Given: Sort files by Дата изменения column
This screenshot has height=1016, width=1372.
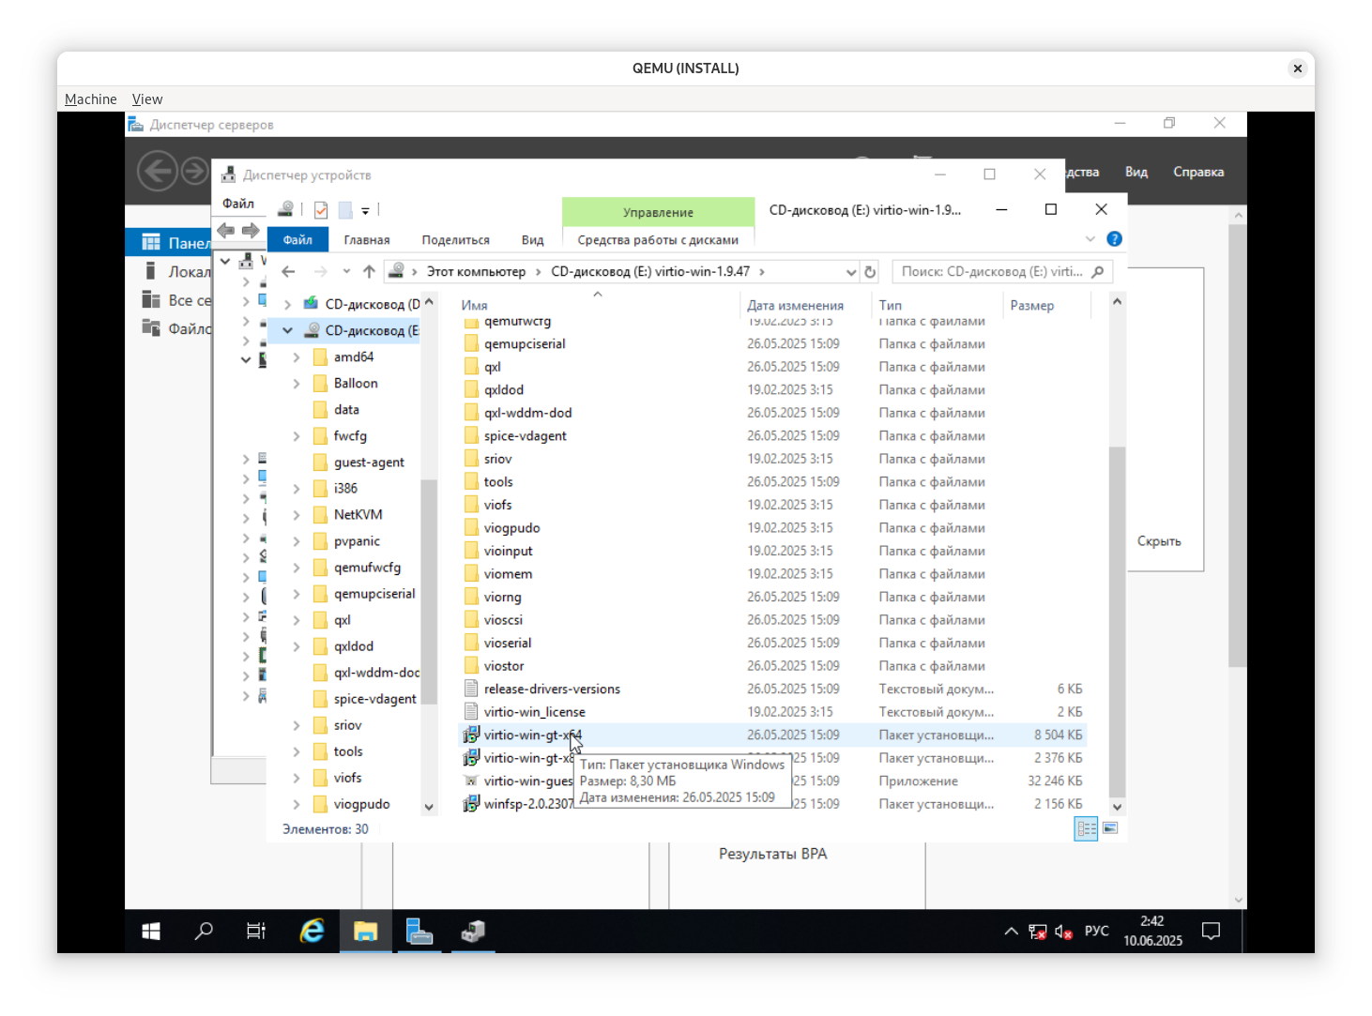Looking at the screenshot, I should [795, 306].
